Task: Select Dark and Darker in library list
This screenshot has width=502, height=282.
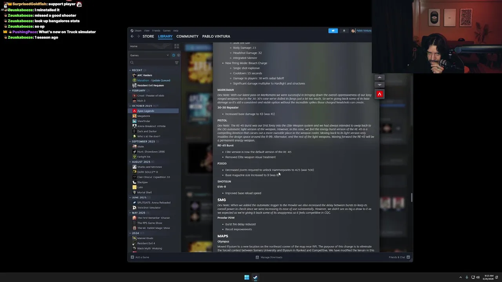Action: point(147,131)
